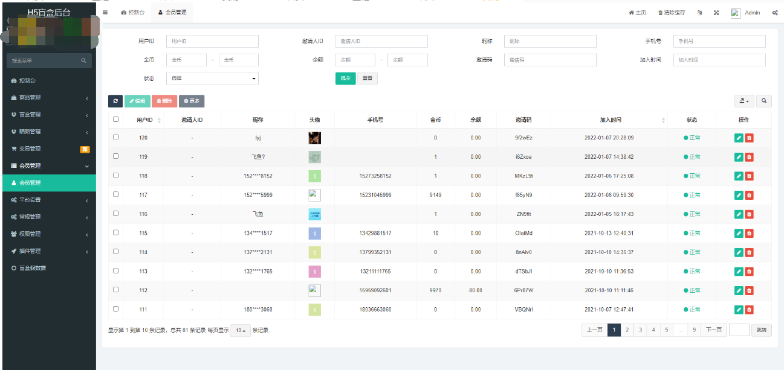Click the language switch icon in top bar
The height and width of the screenshot is (370, 784).
pos(699,13)
